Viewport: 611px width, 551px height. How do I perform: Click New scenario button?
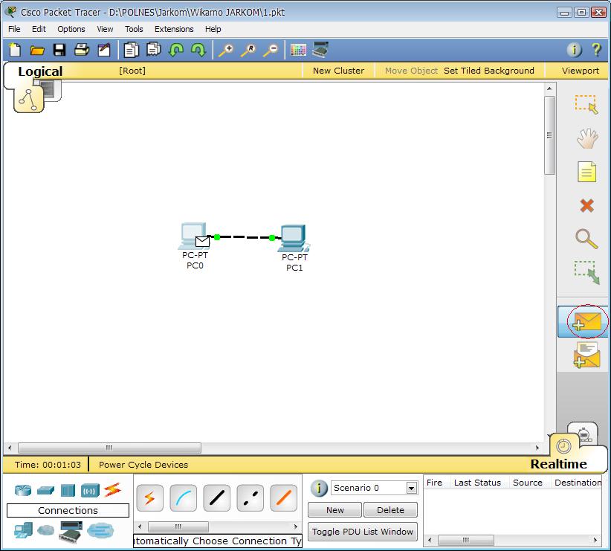(x=334, y=509)
